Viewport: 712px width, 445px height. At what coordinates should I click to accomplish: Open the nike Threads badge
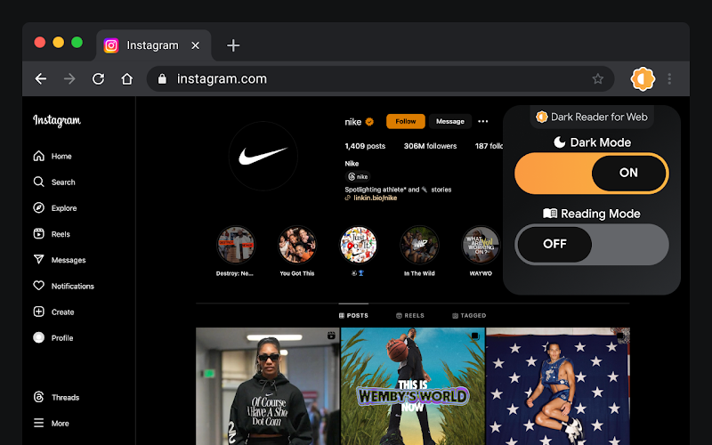click(x=358, y=176)
